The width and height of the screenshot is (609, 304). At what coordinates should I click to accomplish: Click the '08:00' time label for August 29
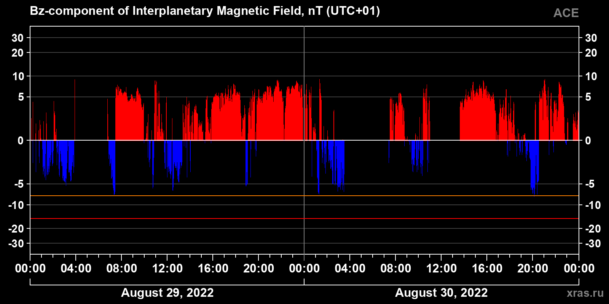click(x=122, y=268)
